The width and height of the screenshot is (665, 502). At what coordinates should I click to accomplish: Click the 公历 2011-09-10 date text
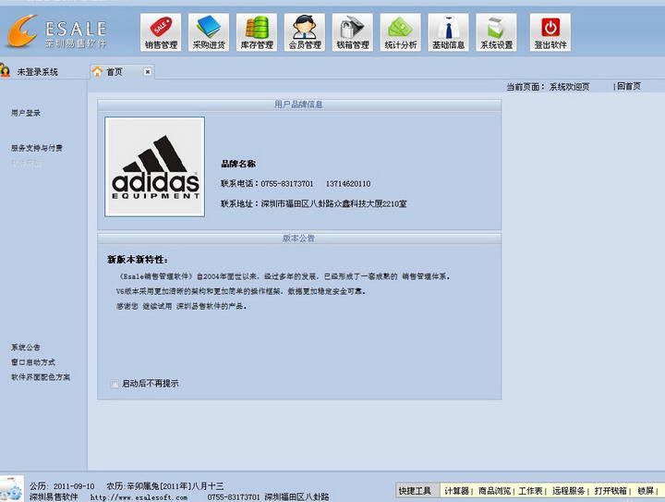click(62, 486)
